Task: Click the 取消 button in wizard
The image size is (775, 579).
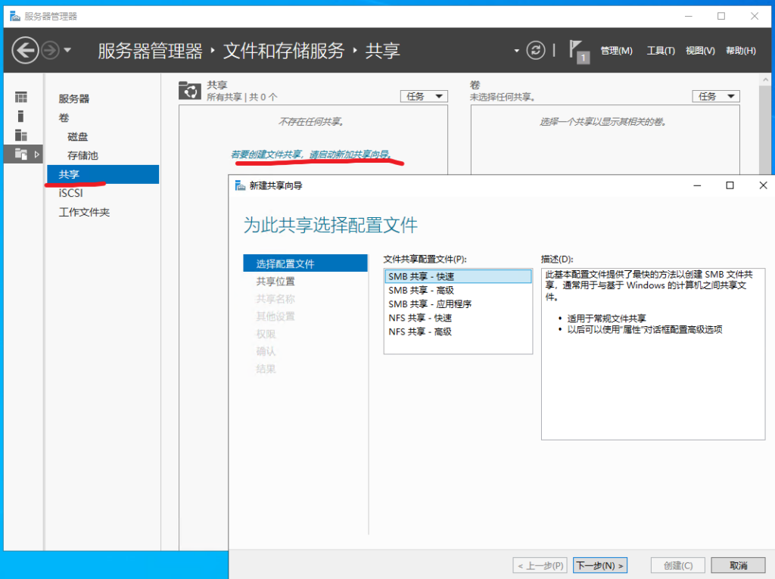Action: (739, 565)
